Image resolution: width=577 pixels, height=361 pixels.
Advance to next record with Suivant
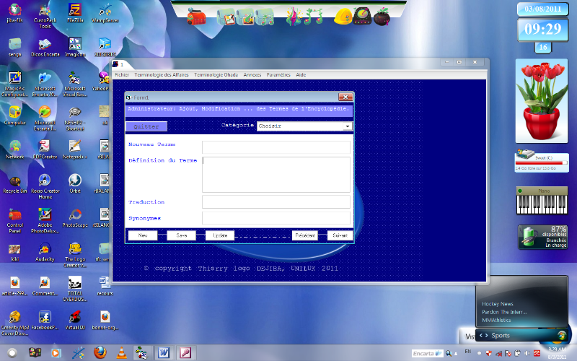(x=340, y=235)
